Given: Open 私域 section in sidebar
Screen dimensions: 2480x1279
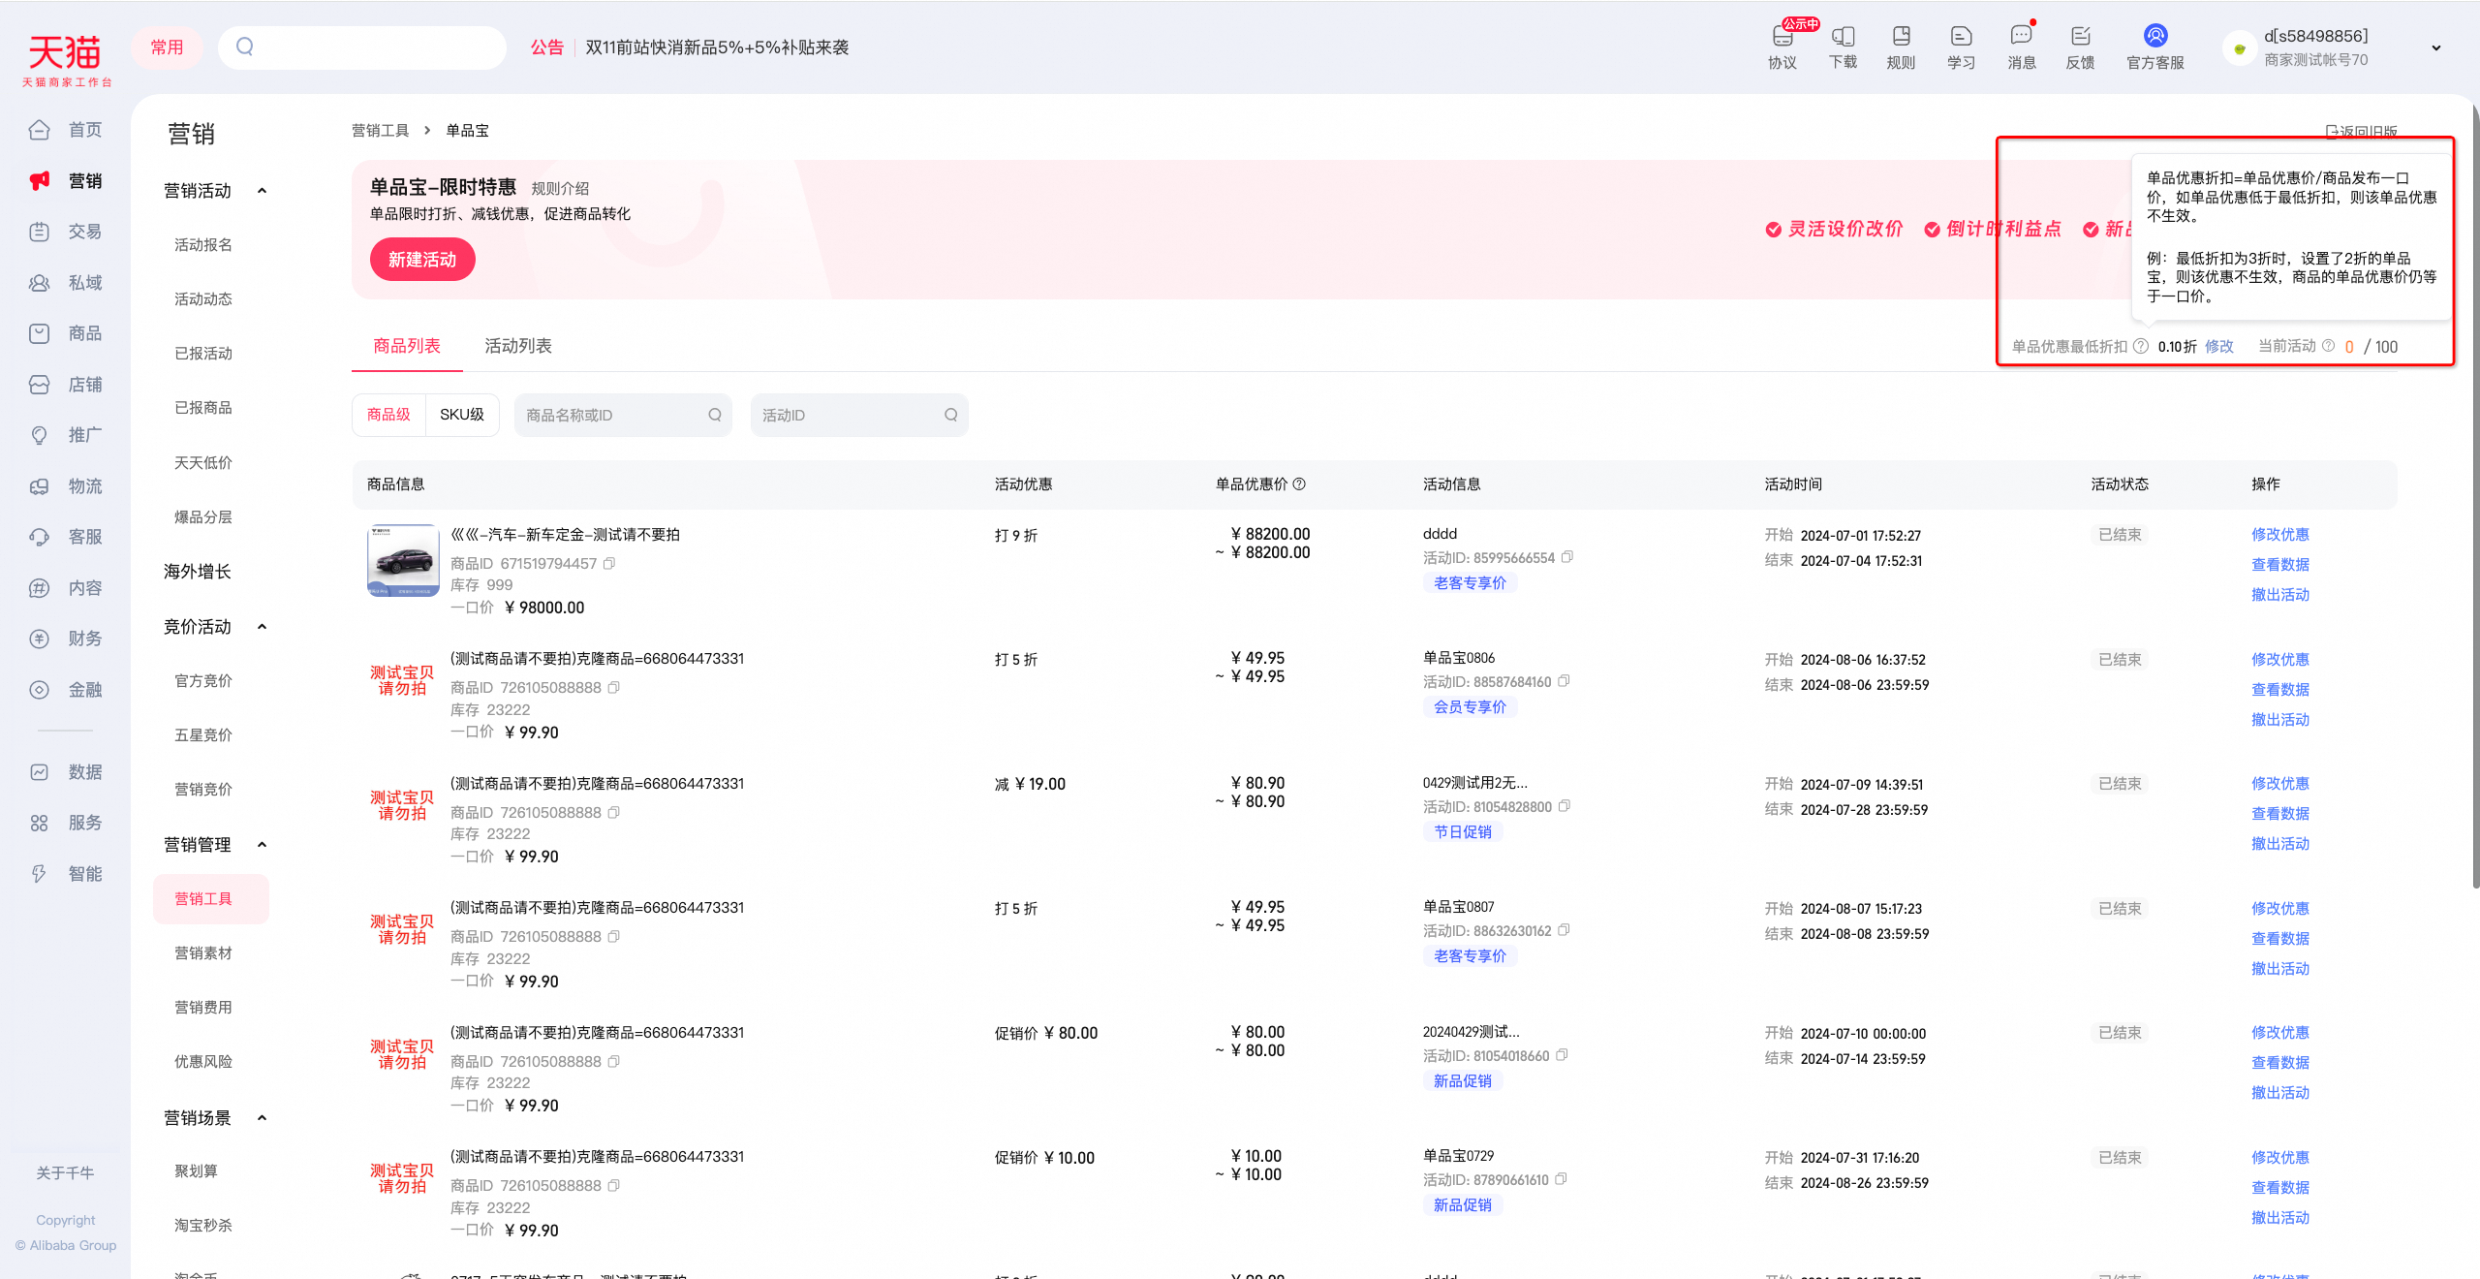Looking at the screenshot, I should (66, 283).
